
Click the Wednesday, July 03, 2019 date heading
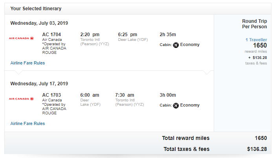point(39,23)
